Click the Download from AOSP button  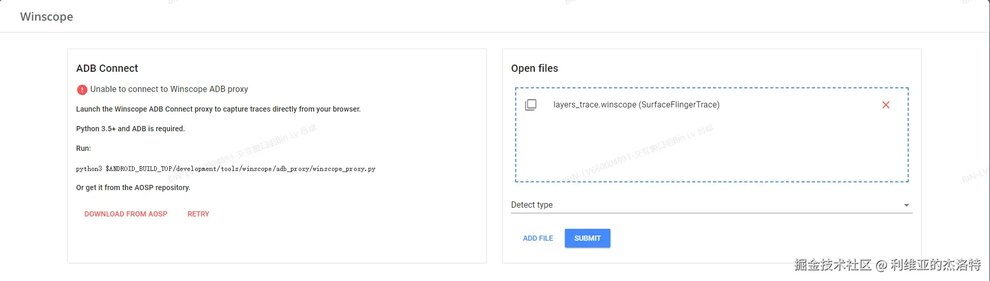(126, 214)
